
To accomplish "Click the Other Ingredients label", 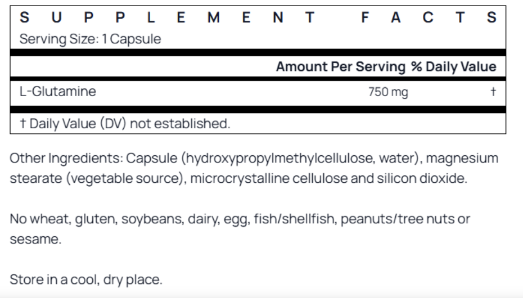I will click(x=66, y=159).
